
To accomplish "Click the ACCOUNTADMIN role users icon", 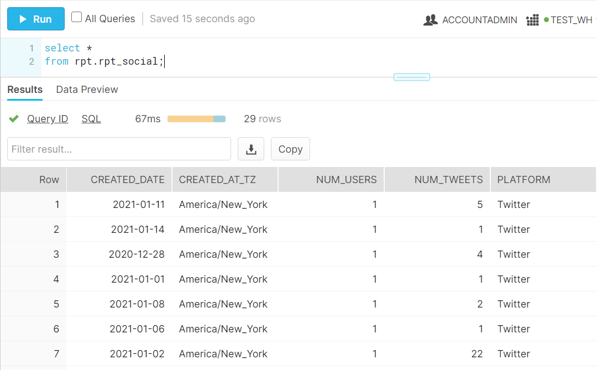I will (x=430, y=20).
